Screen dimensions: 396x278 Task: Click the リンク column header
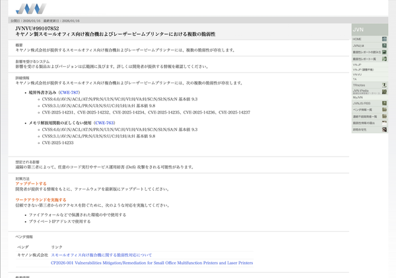coord(57,247)
